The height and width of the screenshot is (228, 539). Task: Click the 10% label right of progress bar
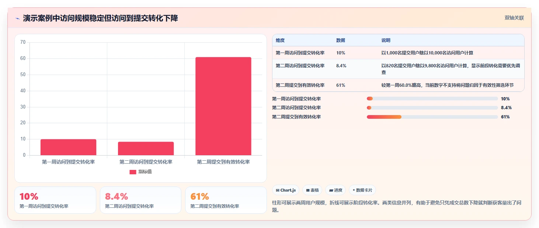click(505, 99)
